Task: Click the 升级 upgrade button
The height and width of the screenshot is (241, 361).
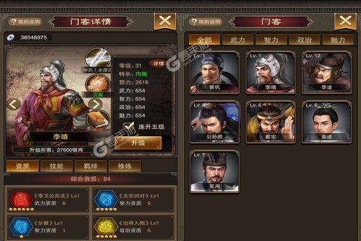Action: 138,143
